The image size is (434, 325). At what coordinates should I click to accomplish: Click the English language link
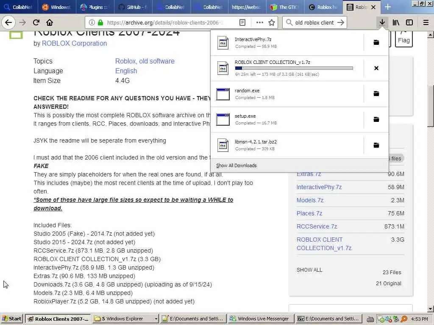[126, 71]
